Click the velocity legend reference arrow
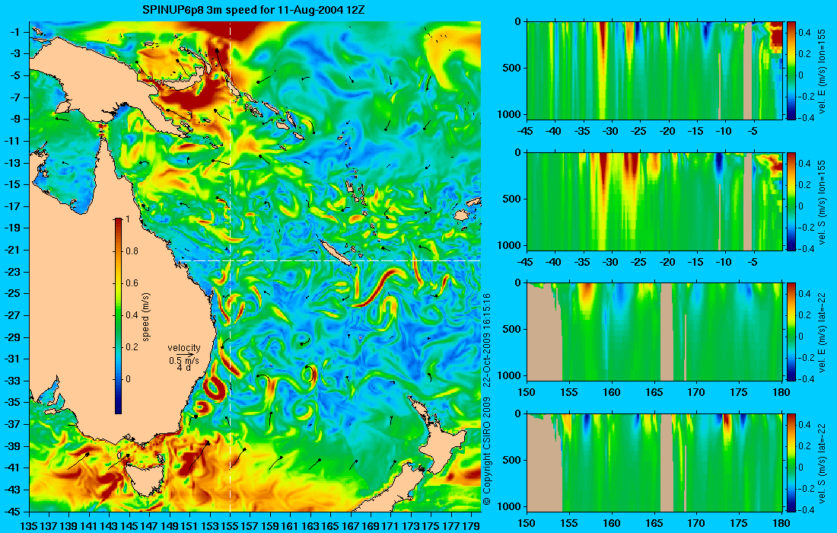This screenshot has width=837, height=533. pyautogui.click(x=185, y=354)
